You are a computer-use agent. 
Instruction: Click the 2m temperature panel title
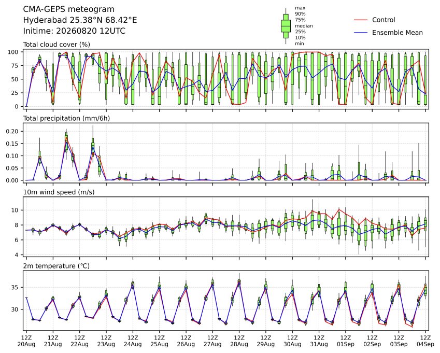tap(56, 266)
